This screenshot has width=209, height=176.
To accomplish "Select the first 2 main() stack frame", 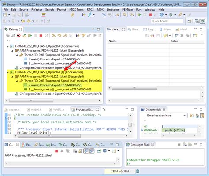I will [52, 59].
